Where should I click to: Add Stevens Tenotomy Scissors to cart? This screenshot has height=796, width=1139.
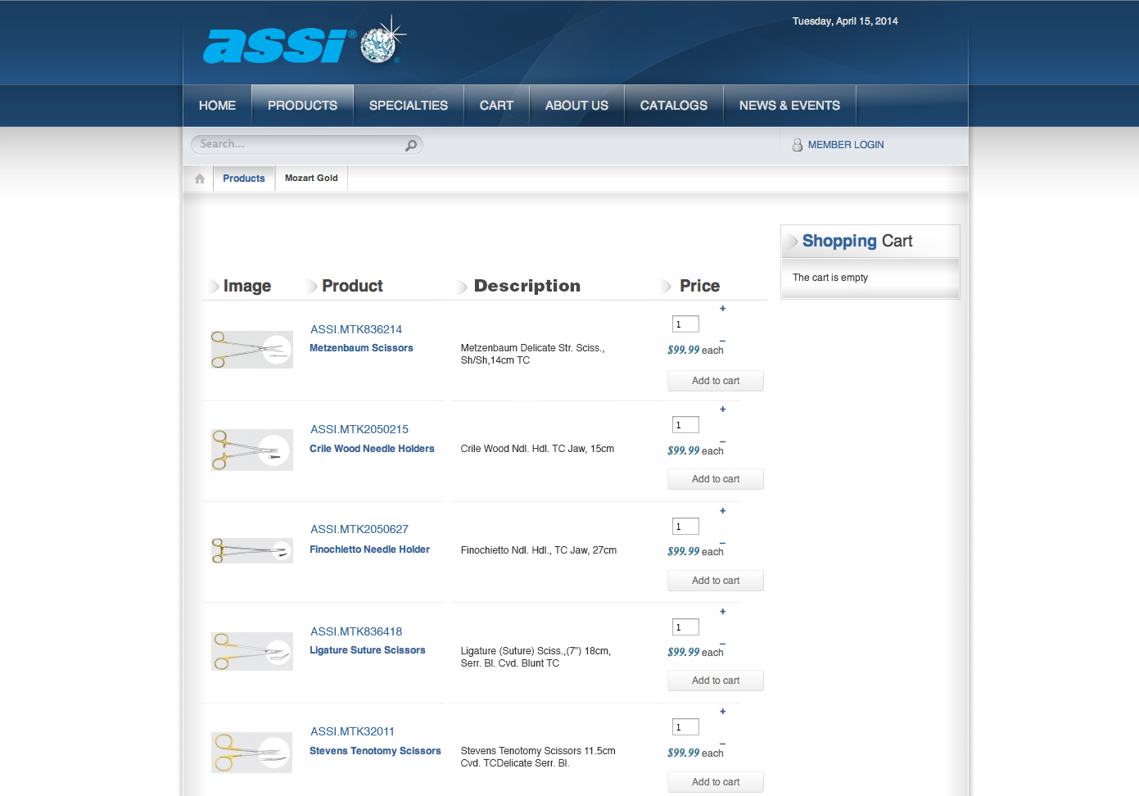pyautogui.click(x=716, y=782)
